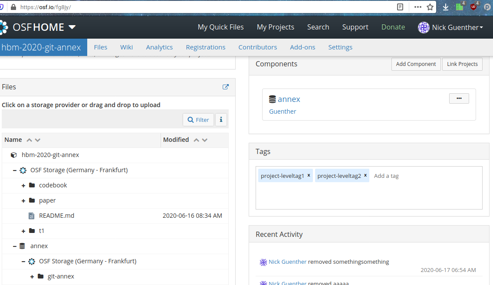The height and width of the screenshot is (285, 493).
Task: Open Nick Guenther link in removed somethingsomething entry
Action: (x=287, y=262)
